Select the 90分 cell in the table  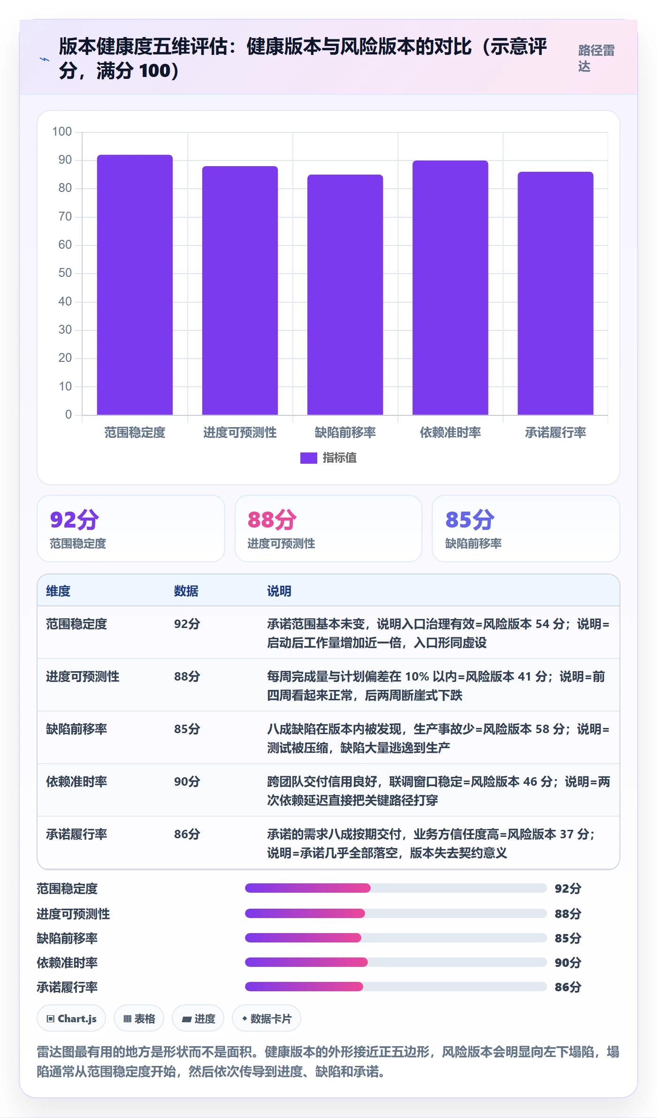tap(187, 781)
